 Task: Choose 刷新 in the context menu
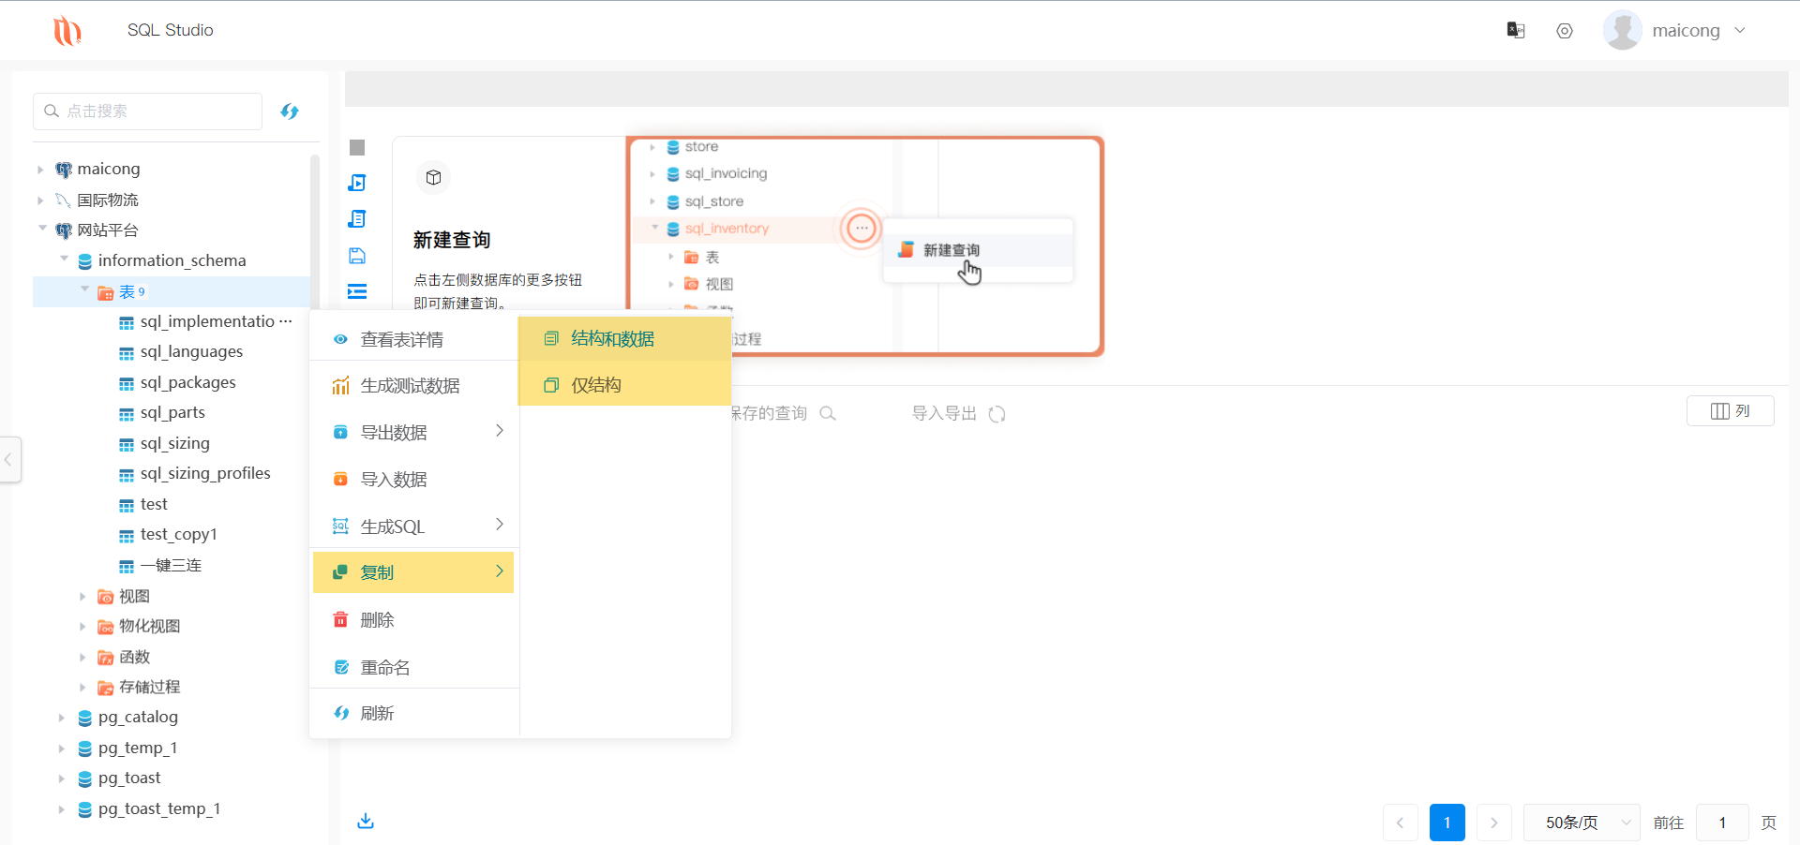pyautogui.click(x=414, y=713)
